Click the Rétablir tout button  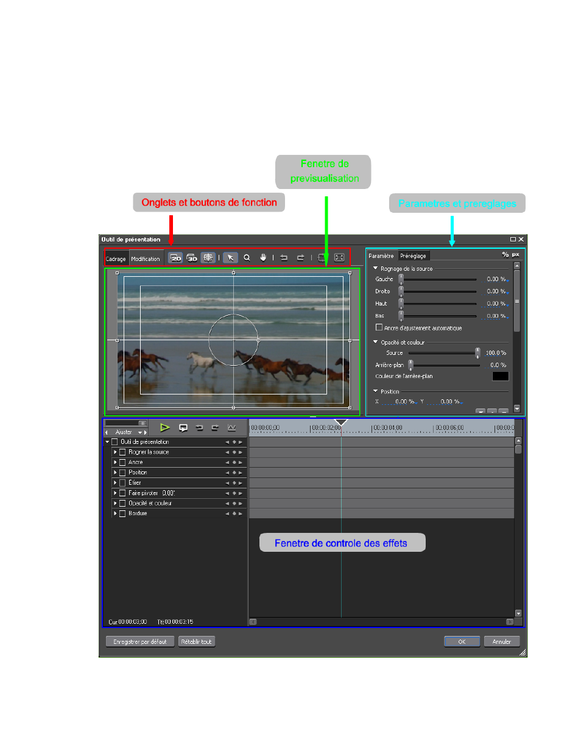tap(197, 641)
